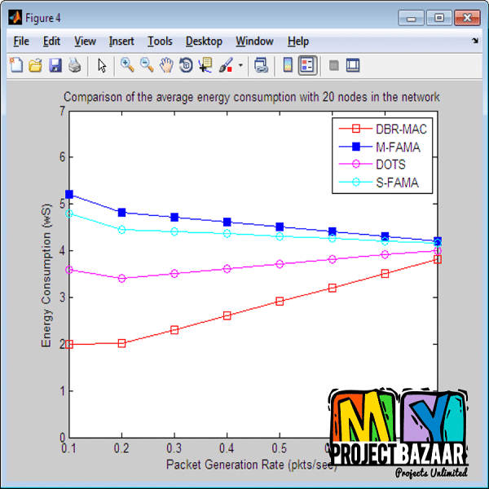Toggle the Insert Legend button

307,65
